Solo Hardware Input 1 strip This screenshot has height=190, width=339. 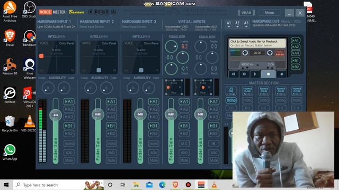click(69, 153)
